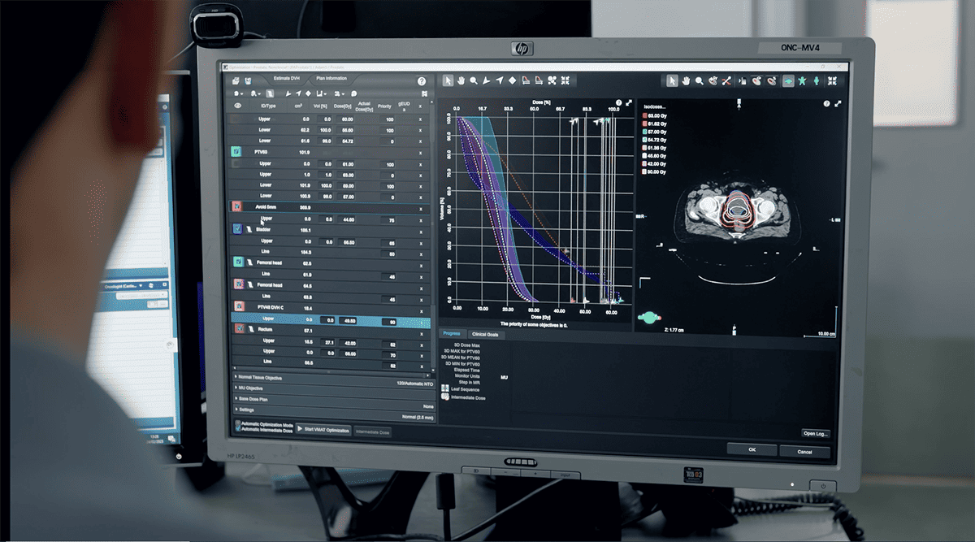
Task: Select the arrow pointer tool in CT view toolbar
Action: (x=673, y=80)
